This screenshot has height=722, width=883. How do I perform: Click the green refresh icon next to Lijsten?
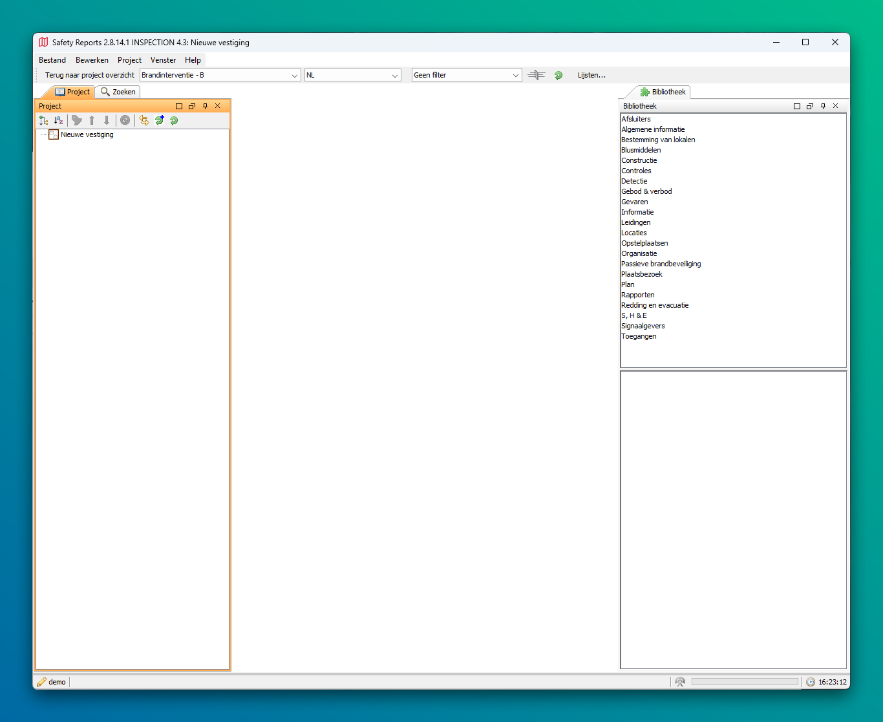pos(559,75)
